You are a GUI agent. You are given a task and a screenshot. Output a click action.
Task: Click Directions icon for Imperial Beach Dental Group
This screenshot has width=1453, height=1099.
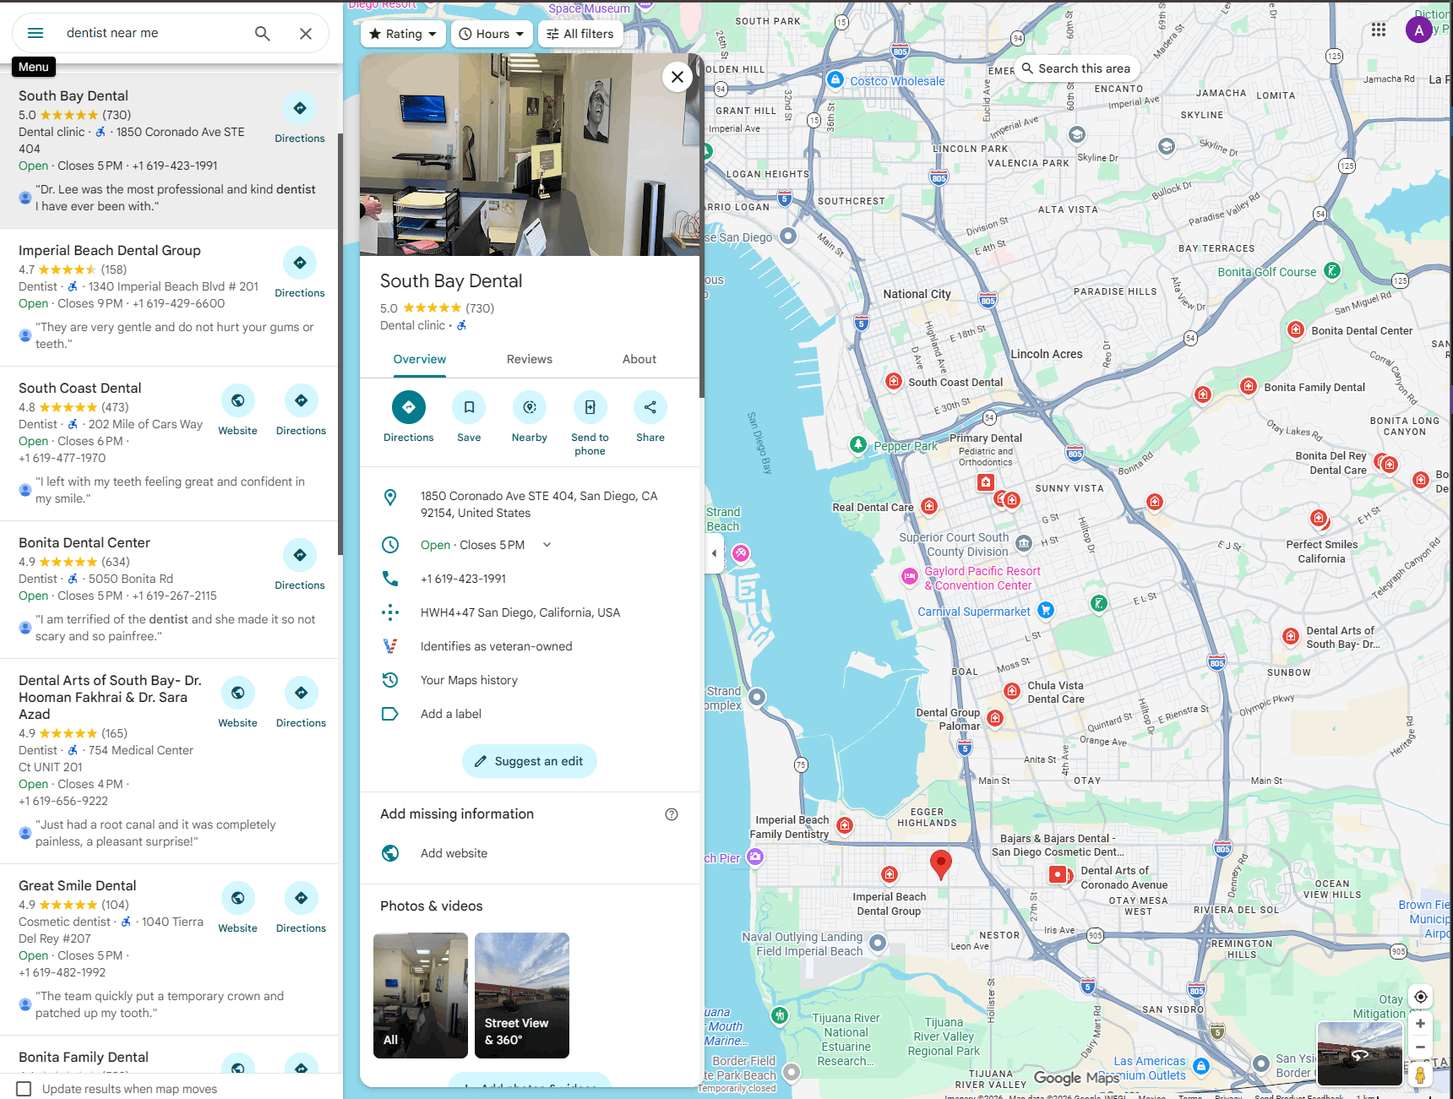click(x=300, y=263)
